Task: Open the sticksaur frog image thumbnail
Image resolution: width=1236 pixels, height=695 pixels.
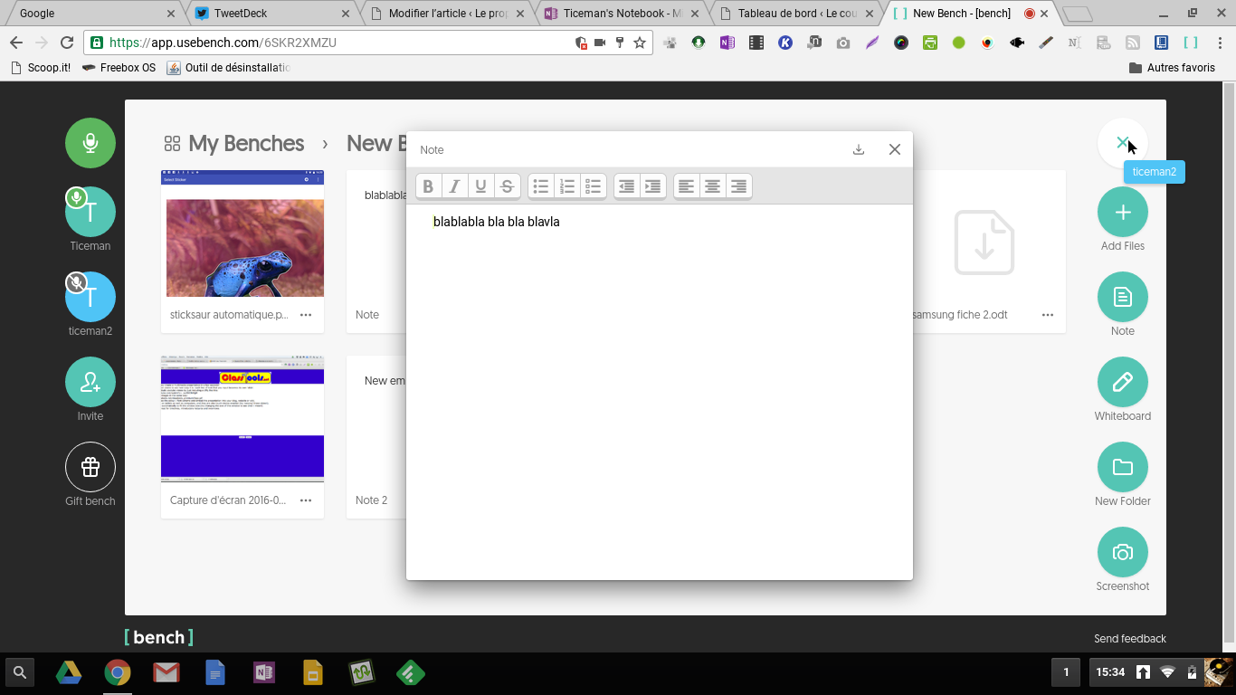Action: 242,233
